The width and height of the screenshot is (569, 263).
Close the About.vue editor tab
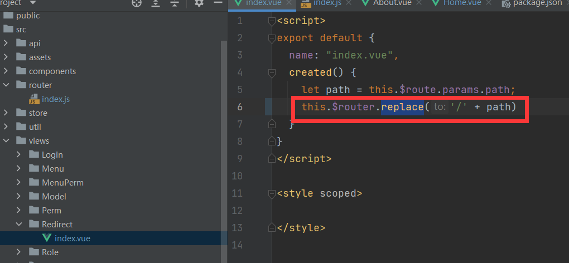(419, 3)
